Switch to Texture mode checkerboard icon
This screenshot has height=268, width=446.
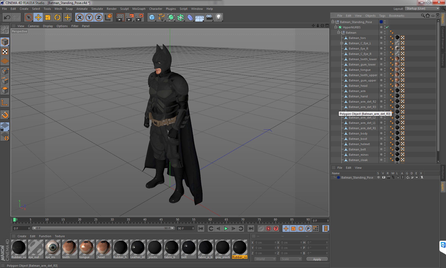point(5,51)
